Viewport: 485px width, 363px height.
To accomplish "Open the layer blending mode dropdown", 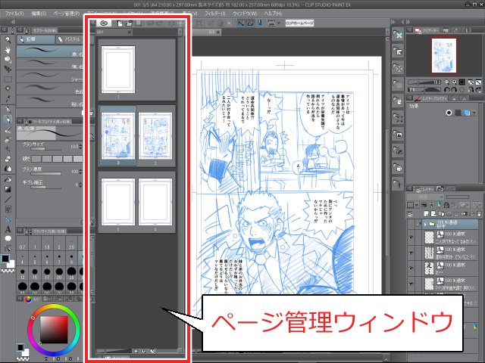I will [425, 197].
